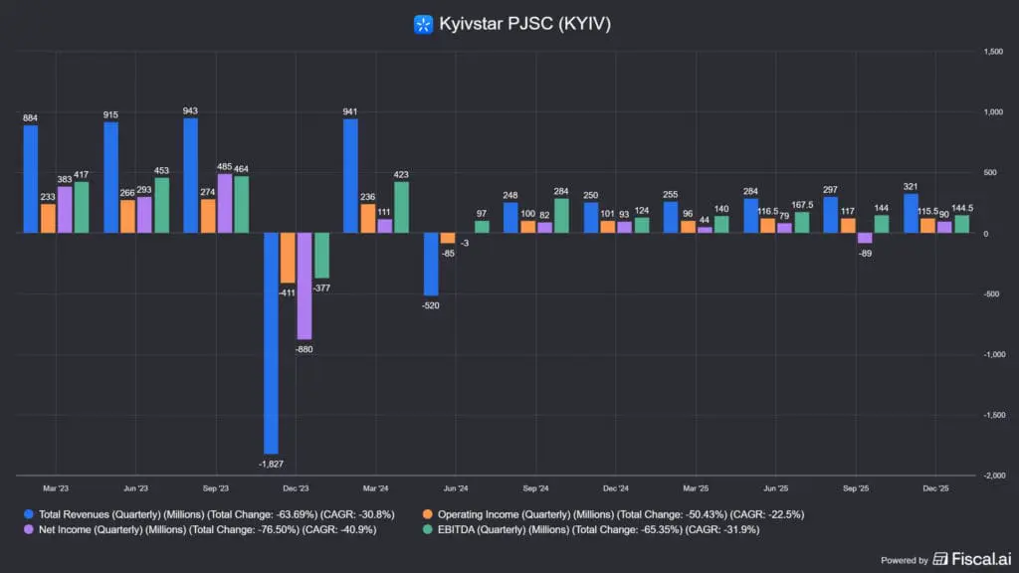
Task: Click the Sep '23 x-axis label
Action: point(216,488)
